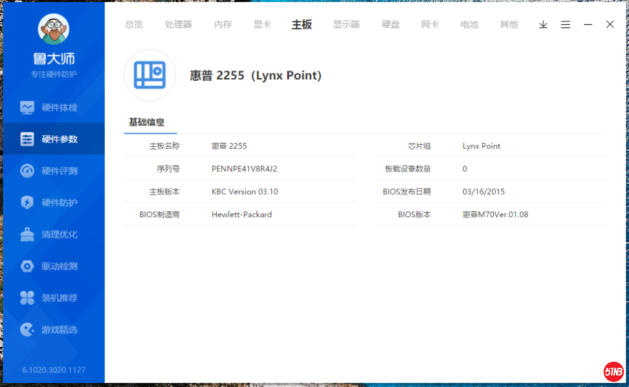Open 硬件评测 via the gauge icon
Viewport: 629px width, 387px height.
[27, 171]
